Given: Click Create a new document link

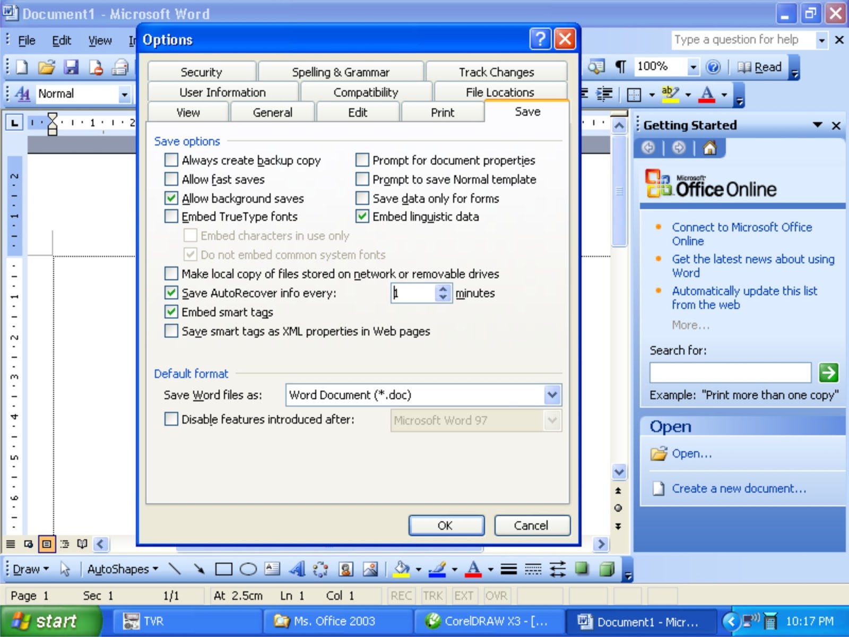Looking at the screenshot, I should pyautogui.click(x=739, y=488).
